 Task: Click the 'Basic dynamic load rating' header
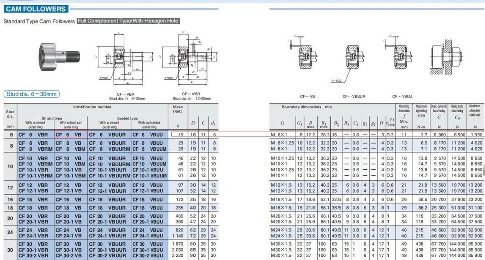coord(439,108)
